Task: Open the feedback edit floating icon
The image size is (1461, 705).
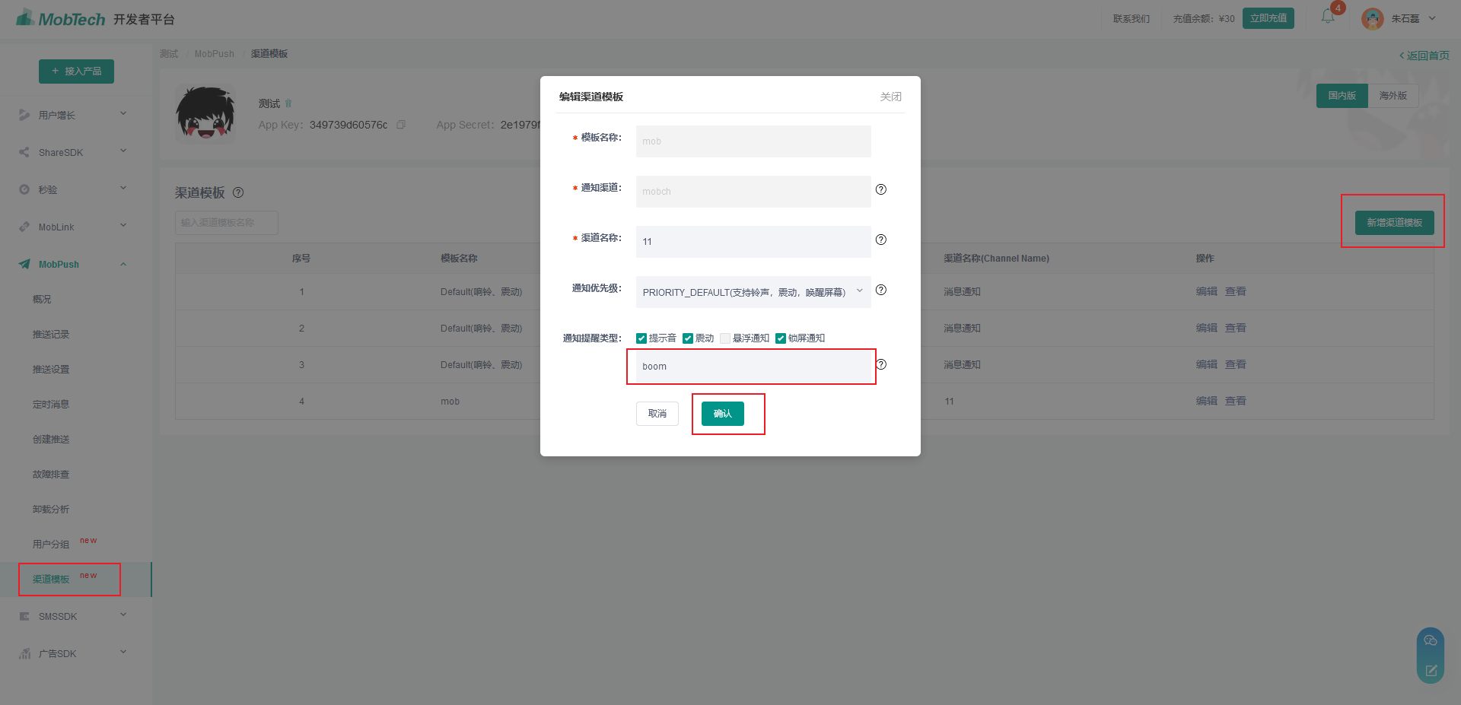Action: 1431,670
